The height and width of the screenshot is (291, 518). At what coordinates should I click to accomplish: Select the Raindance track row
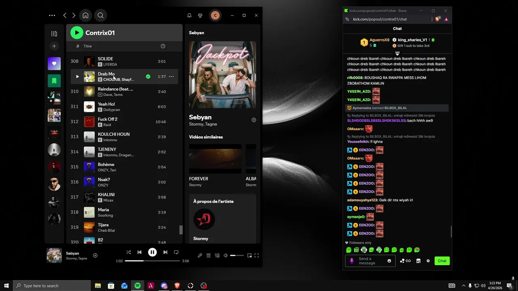(124, 91)
